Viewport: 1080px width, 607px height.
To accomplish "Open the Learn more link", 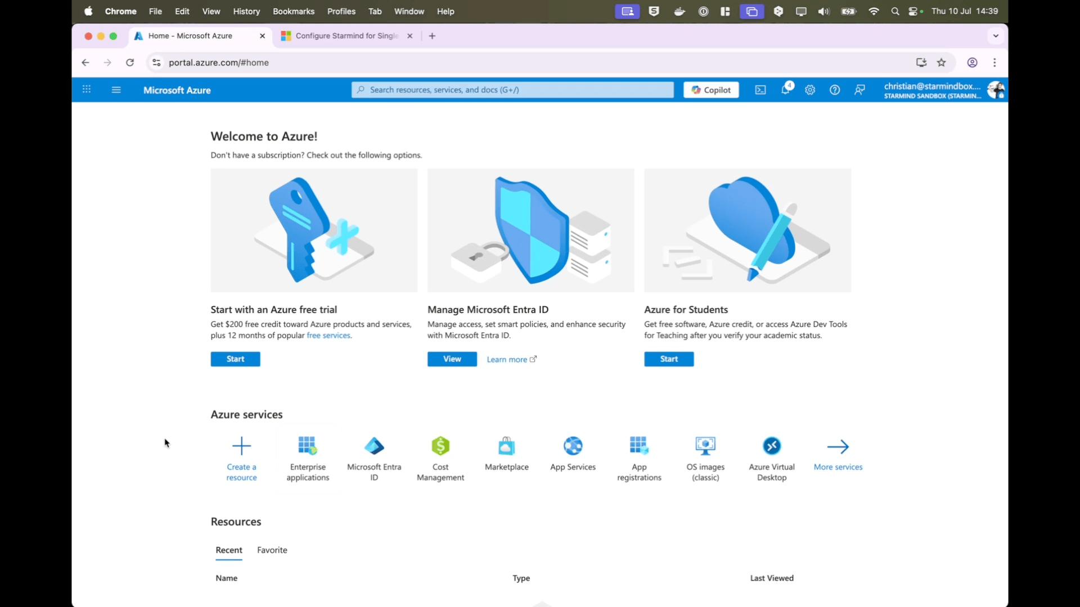I will coord(511,360).
